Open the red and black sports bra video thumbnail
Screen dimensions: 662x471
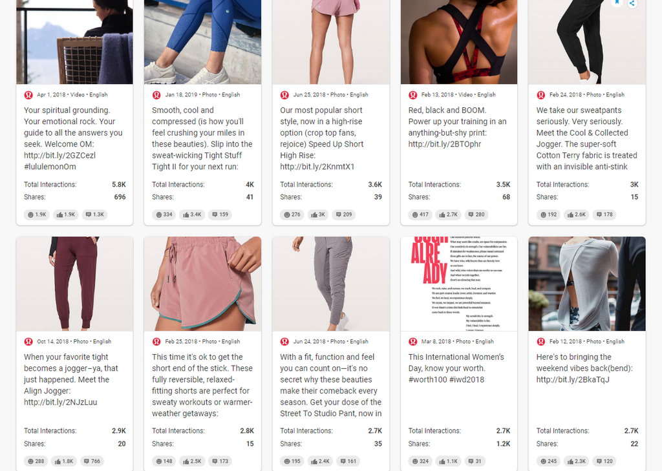[459, 42]
